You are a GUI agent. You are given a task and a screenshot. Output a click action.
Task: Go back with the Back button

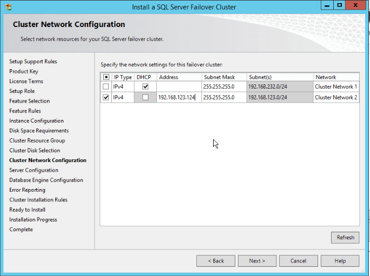point(215,261)
